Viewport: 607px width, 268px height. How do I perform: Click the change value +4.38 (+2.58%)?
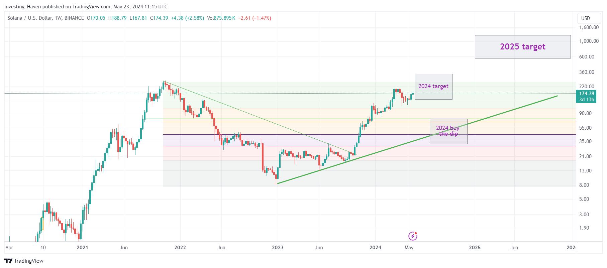click(x=188, y=18)
